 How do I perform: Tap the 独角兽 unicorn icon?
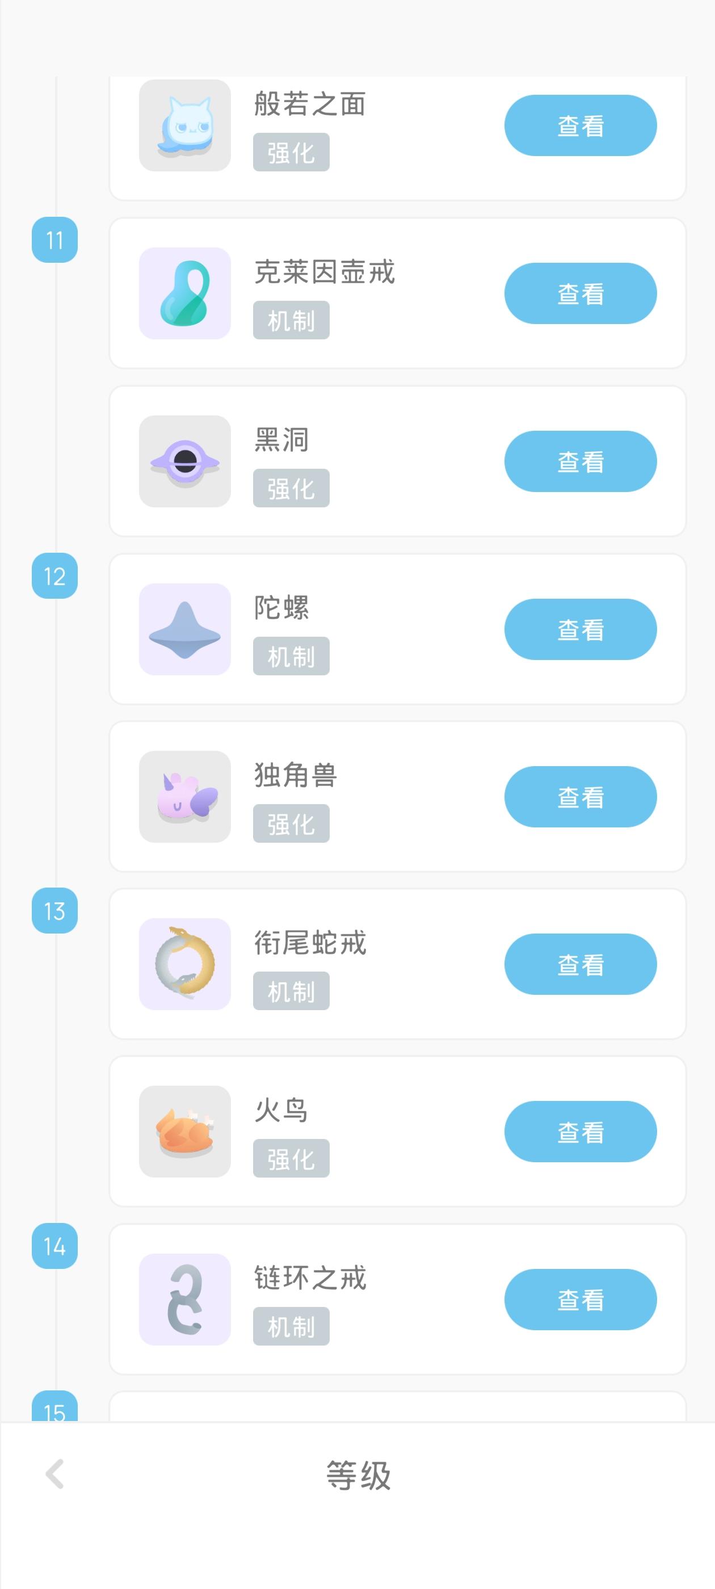point(184,797)
